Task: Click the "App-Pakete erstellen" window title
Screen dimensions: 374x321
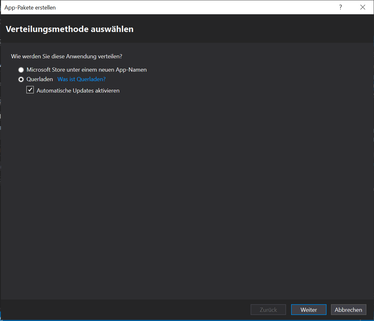Action: tap(30, 8)
